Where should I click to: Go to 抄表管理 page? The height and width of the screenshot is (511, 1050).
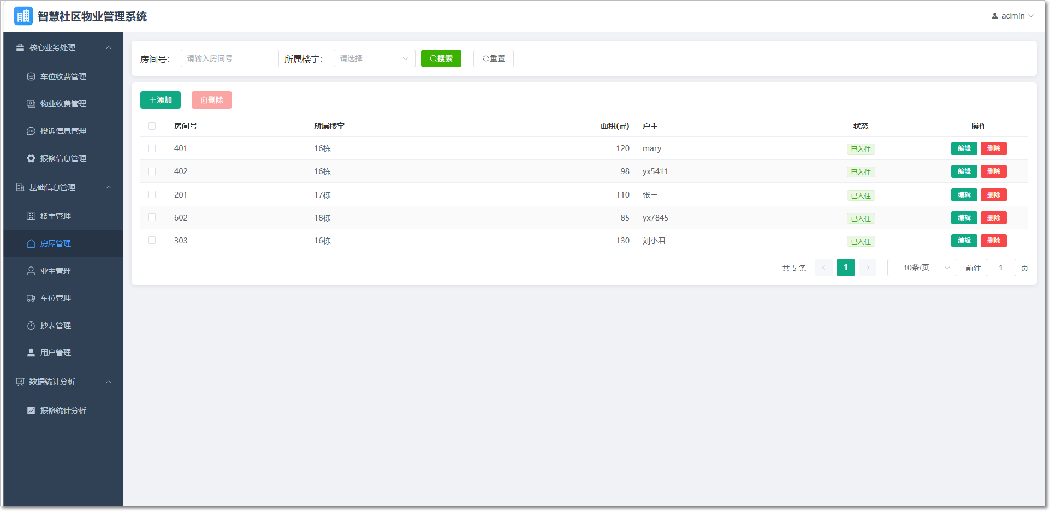pyautogui.click(x=63, y=325)
